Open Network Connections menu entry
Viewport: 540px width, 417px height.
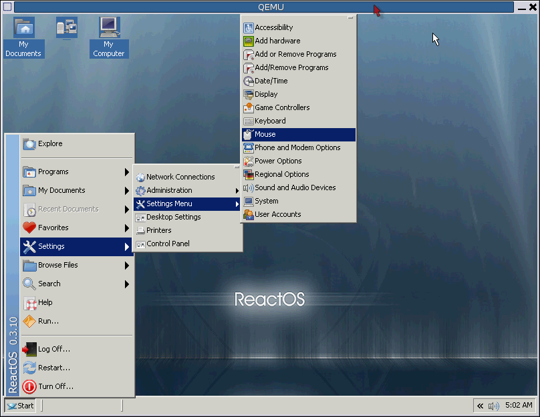tap(187, 177)
